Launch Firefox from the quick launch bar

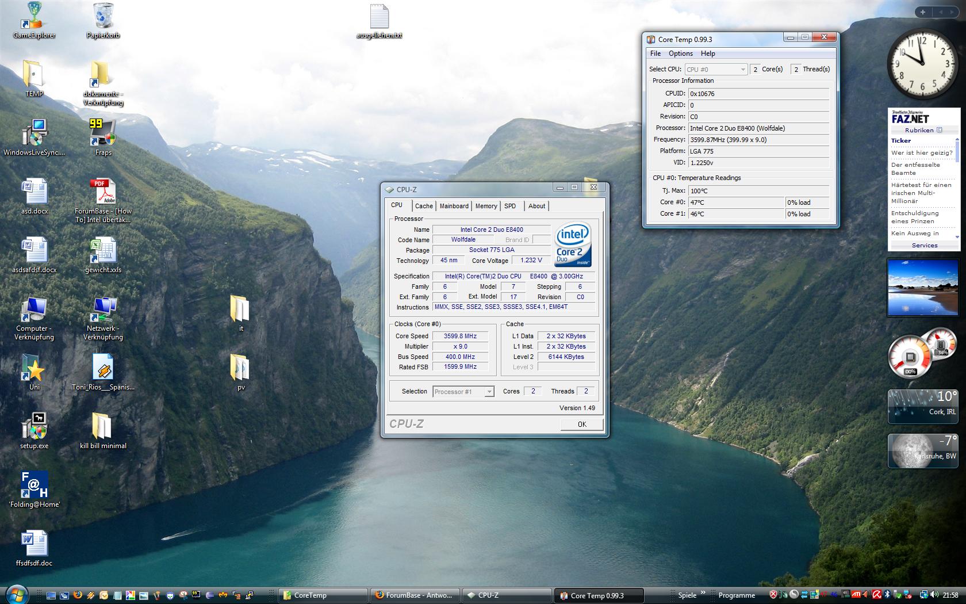click(78, 595)
